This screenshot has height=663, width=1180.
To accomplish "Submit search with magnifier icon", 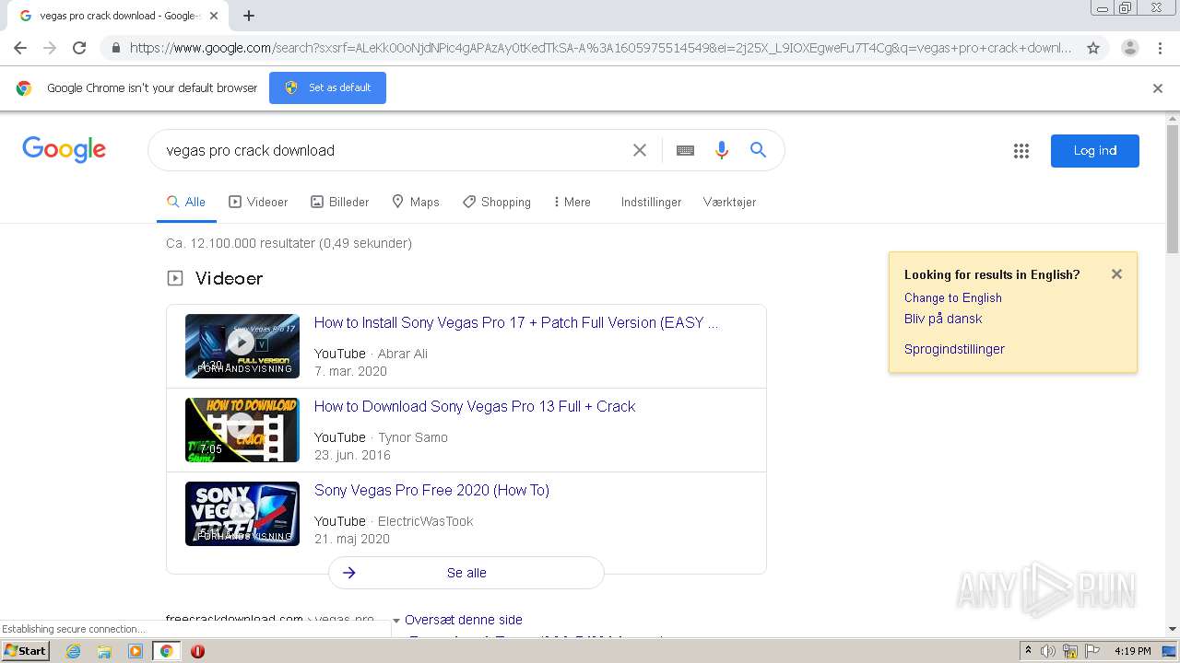I will pyautogui.click(x=758, y=150).
